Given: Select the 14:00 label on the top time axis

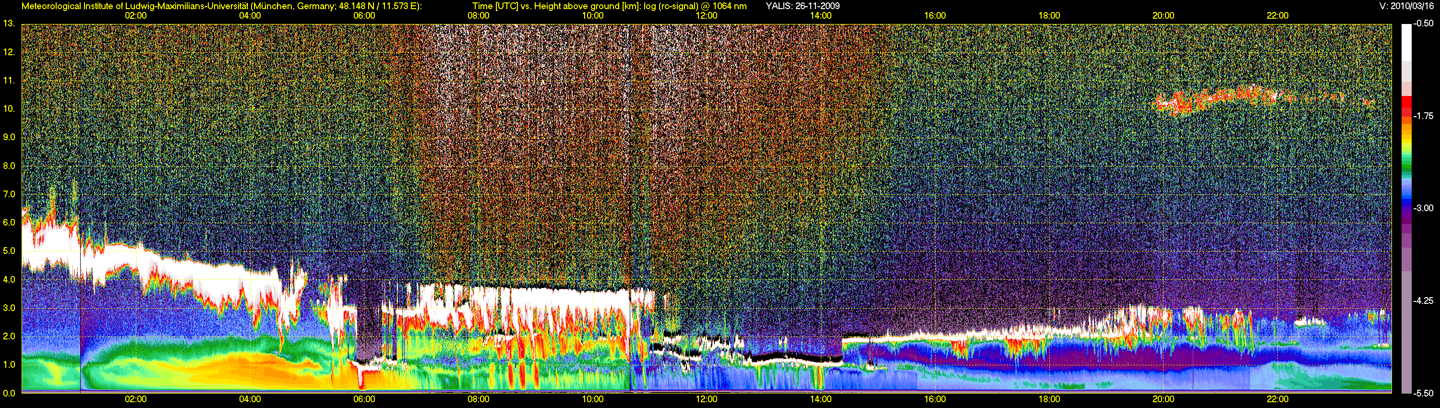Looking at the screenshot, I should click(821, 16).
